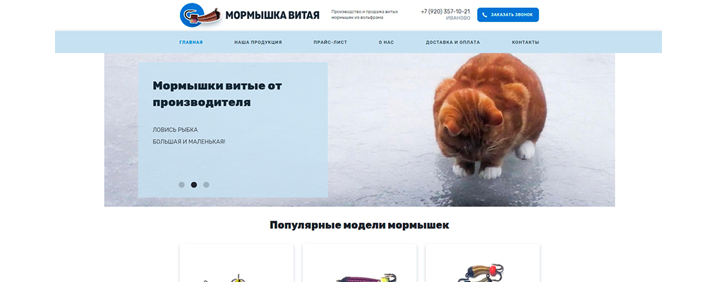Click the phone number +7 (920) 357-10-21
This screenshot has width=717, height=282.
(445, 11)
